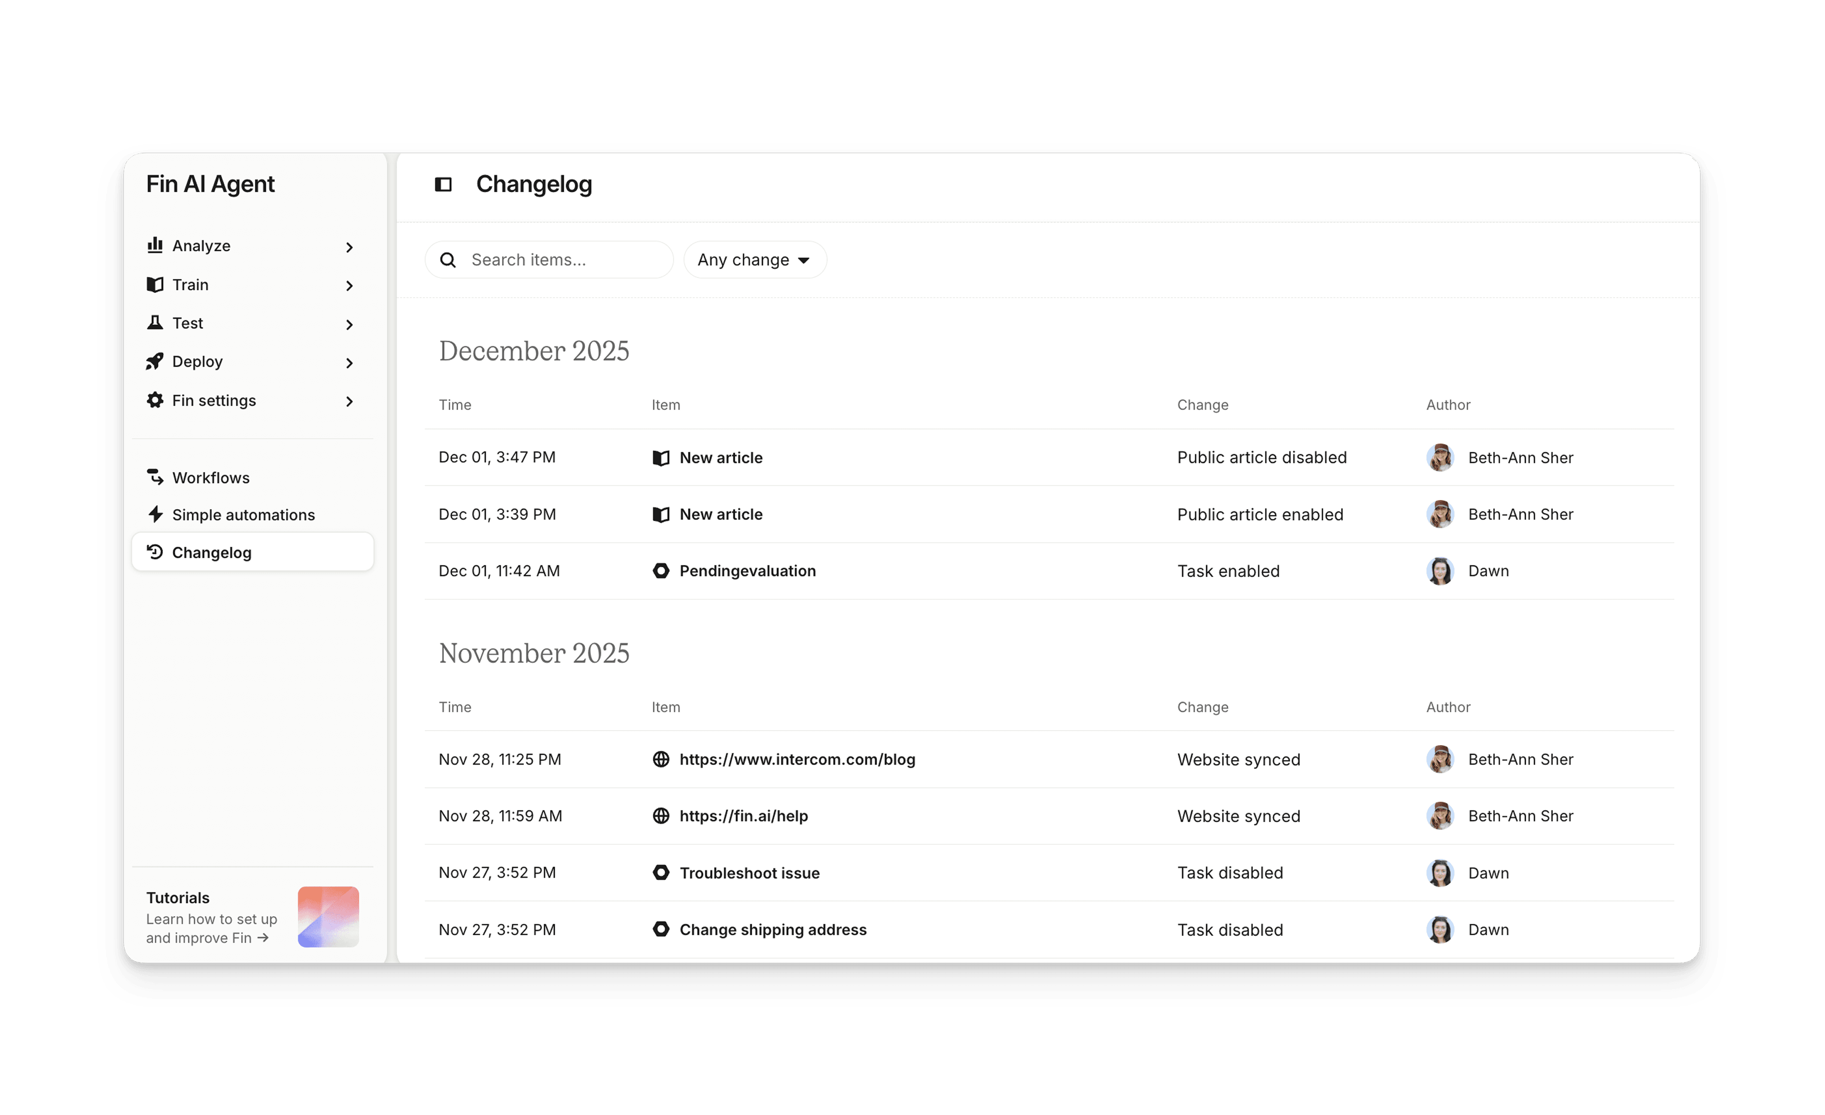Click Beth-Ann Sher's avatar thumbnail
The height and width of the screenshot is (1115, 1825).
1440,457
